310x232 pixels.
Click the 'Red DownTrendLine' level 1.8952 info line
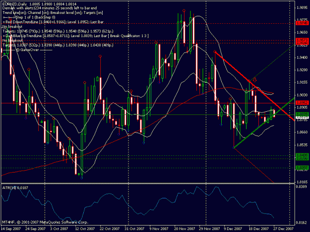pyautogui.click(x=53, y=22)
